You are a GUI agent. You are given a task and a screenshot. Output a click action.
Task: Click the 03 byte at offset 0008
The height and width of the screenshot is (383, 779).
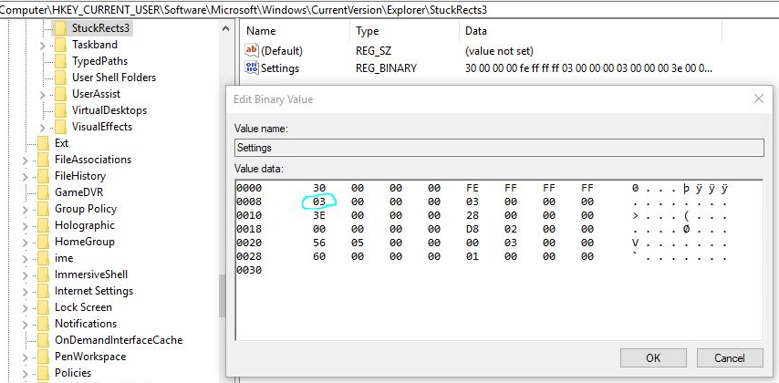319,202
